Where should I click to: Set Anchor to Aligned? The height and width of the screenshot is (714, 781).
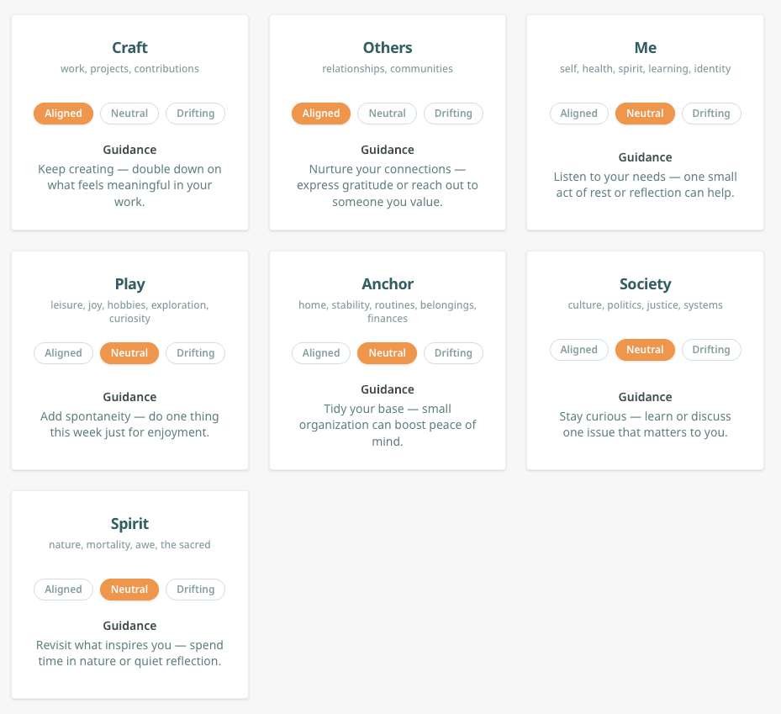click(321, 353)
